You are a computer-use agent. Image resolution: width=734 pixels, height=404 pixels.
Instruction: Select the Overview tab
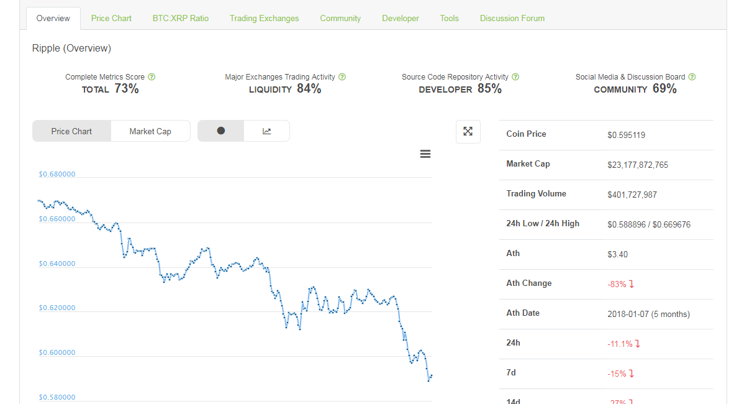tap(53, 18)
